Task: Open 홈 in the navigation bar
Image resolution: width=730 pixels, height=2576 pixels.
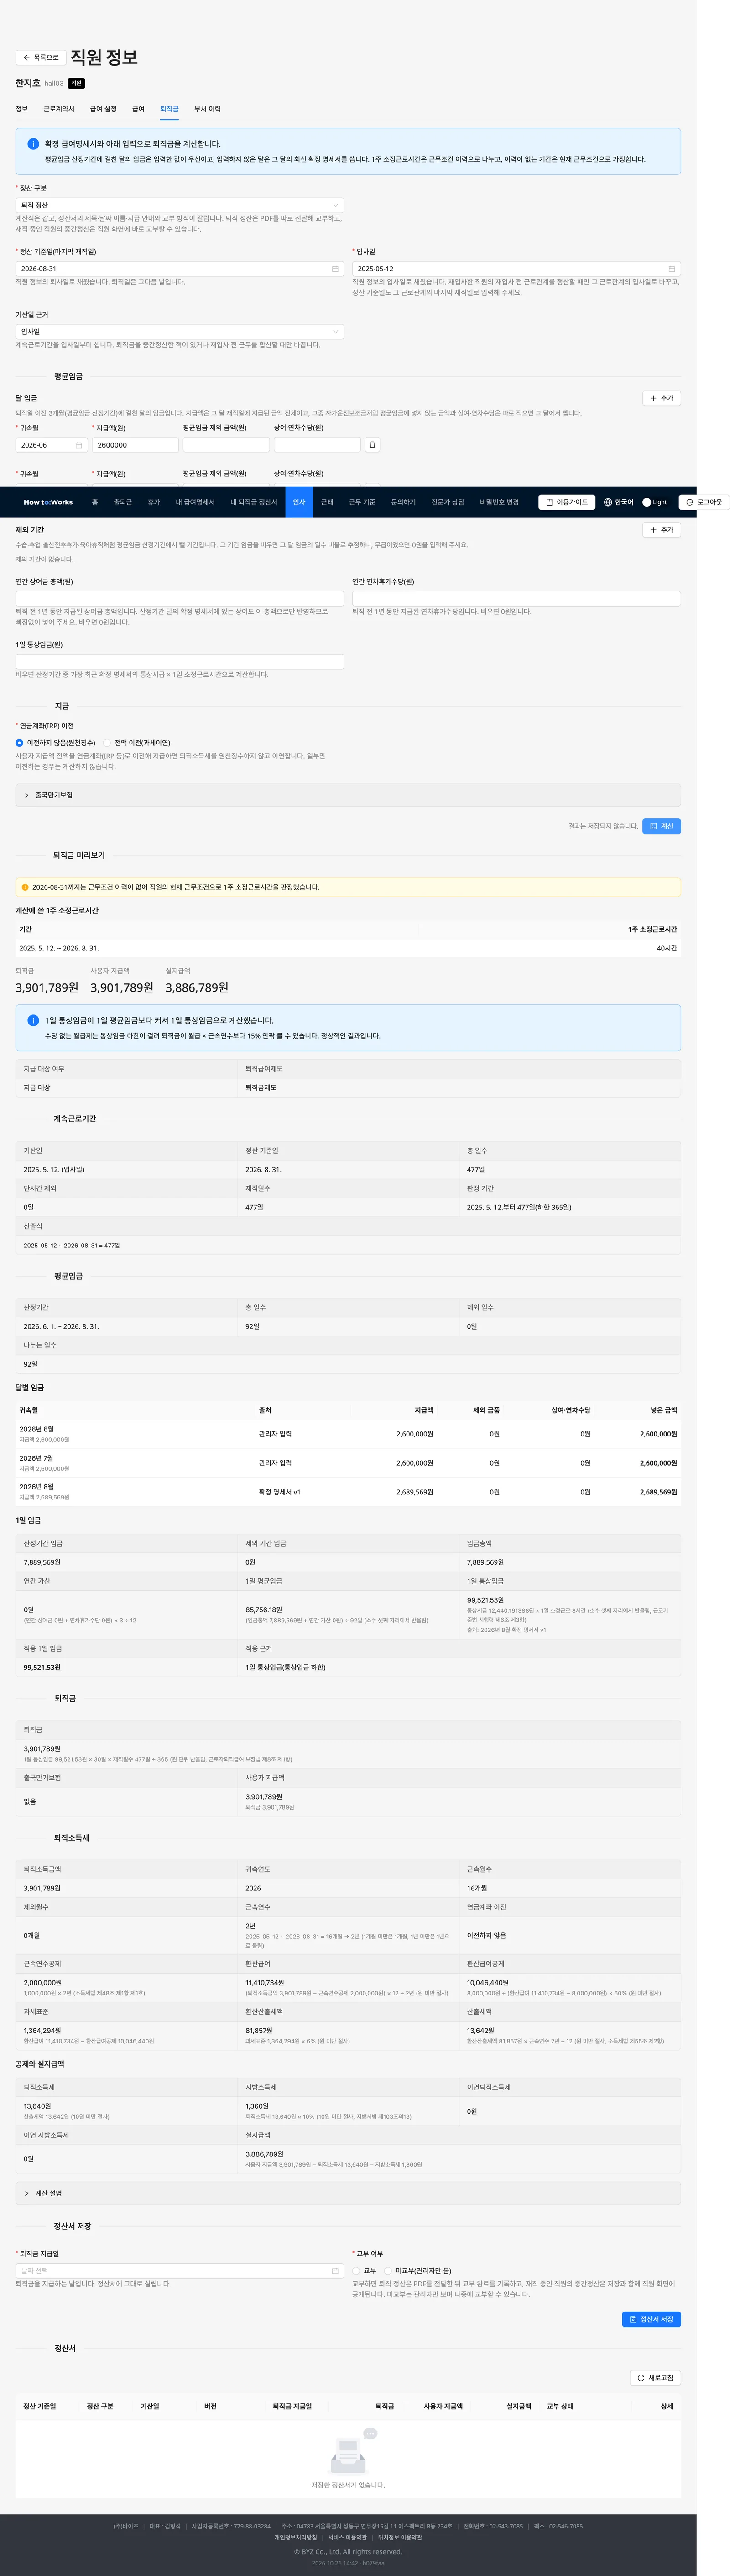Action: [x=95, y=502]
